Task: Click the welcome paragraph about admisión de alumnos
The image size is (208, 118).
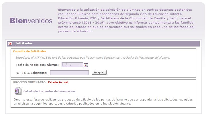Action: point(126,20)
